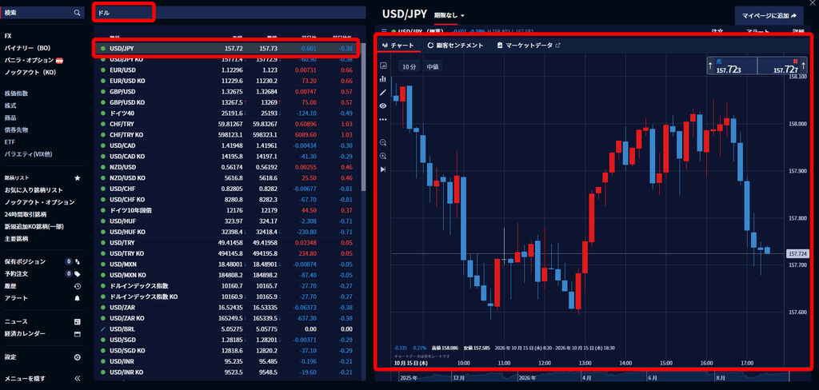Open ノックアウト（KO） category

coord(30,72)
